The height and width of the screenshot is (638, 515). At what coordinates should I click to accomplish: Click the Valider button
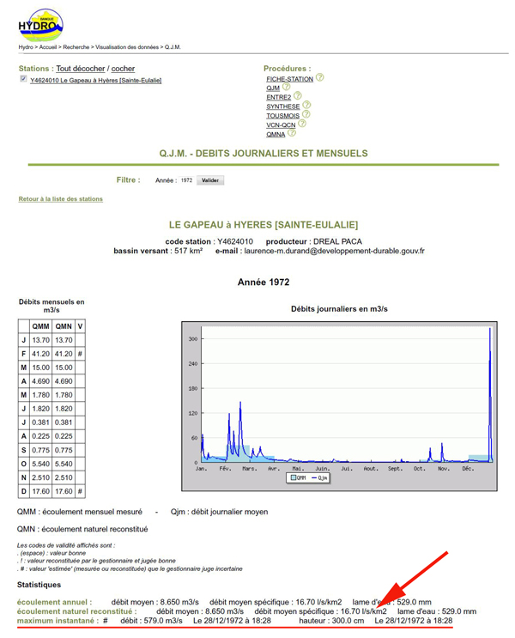click(x=210, y=180)
